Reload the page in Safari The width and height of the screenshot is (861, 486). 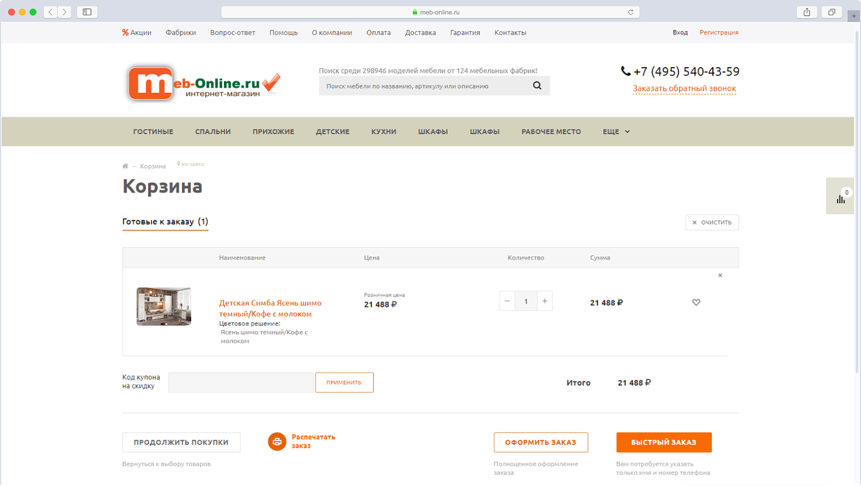coord(630,12)
